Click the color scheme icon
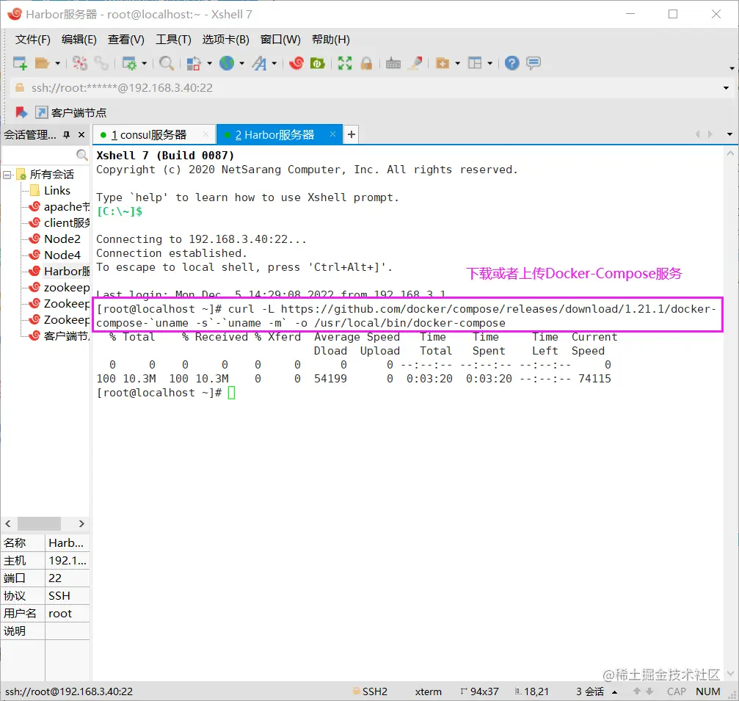739x701 pixels. 194,62
